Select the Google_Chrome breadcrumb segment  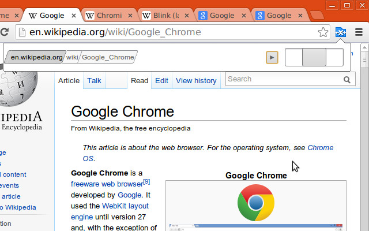point(108,57)
